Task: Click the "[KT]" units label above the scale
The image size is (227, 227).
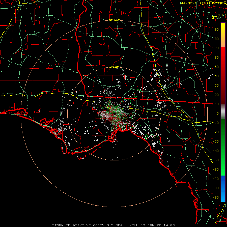Action: [215, 17]
